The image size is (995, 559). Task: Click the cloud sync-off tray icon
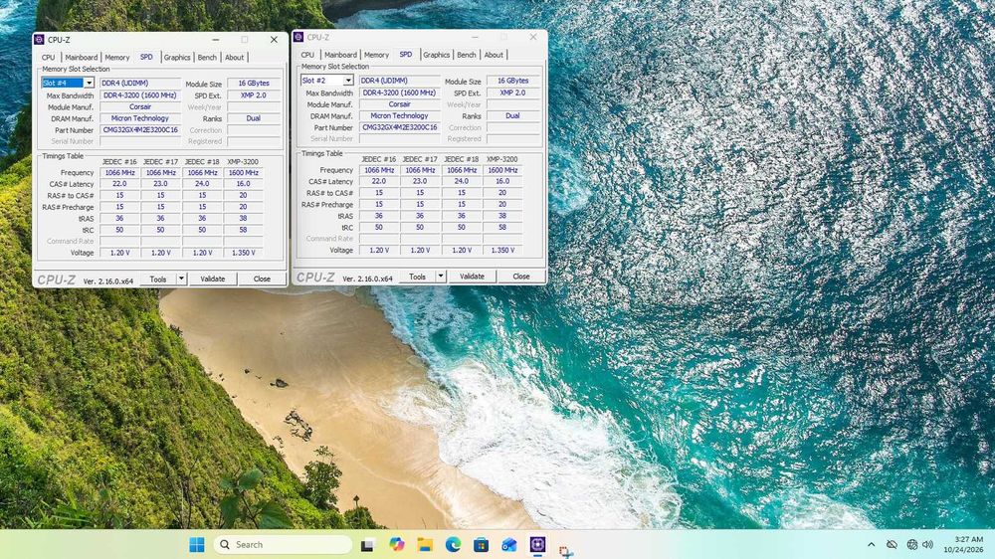point(892,544)
